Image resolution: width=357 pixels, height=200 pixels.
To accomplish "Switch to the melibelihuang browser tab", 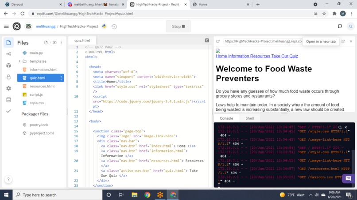I will (96, 4).
